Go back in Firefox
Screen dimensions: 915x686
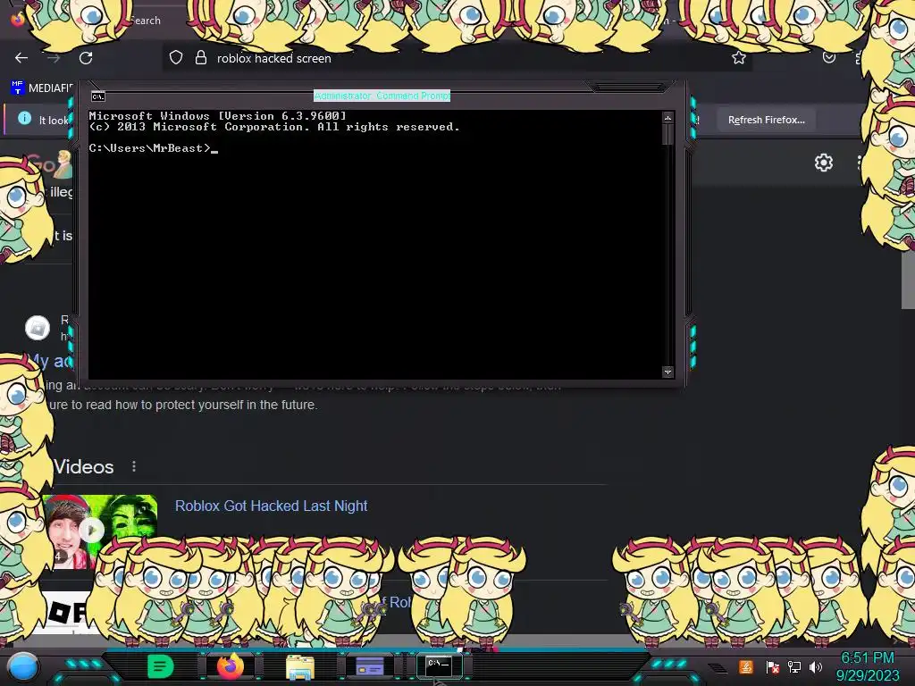21,58
